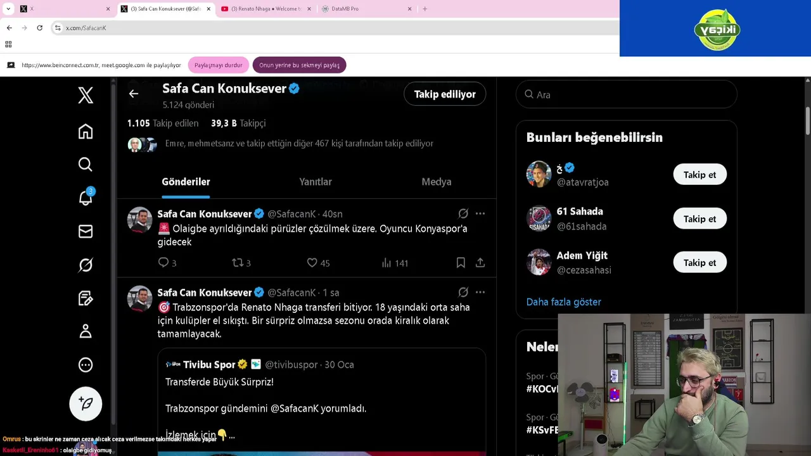Image resolution: width=811 pixels, height=456 pixels.
Task: Open site info icon in address bar
Action: click(58, 28)
